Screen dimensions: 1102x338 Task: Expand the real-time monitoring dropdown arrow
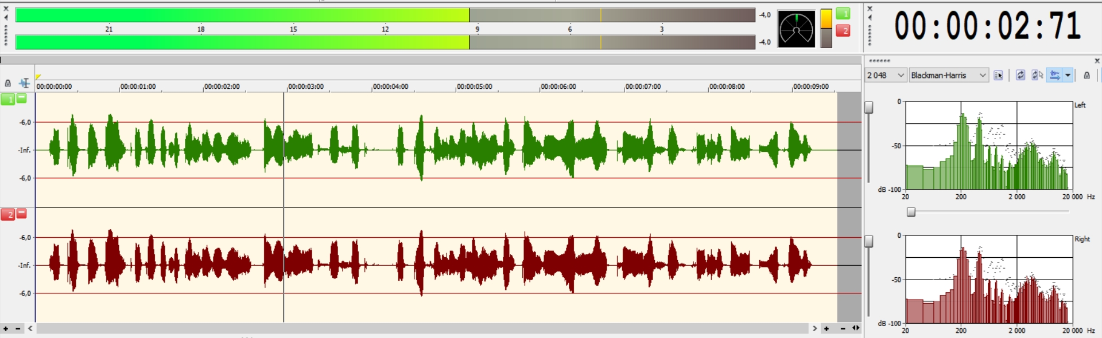click(1068, 76)
